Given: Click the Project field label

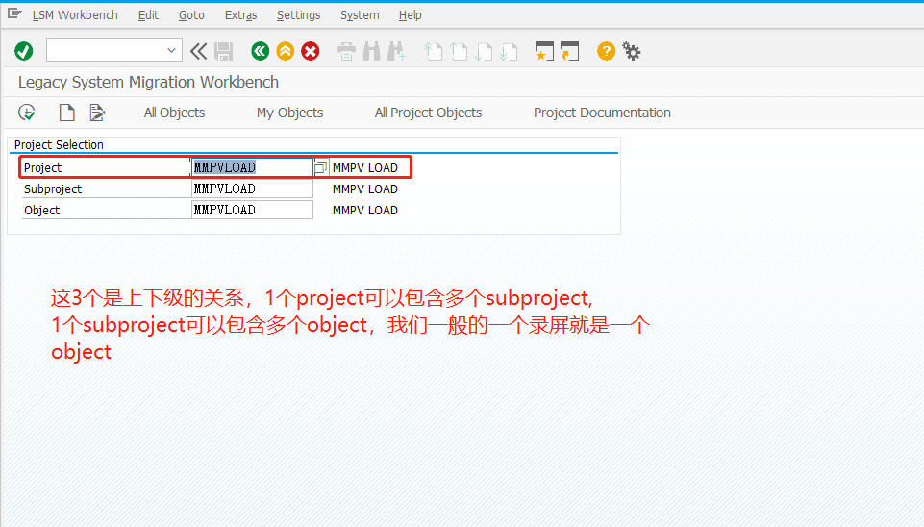Looking at the screenshot, I should click(43, 168).
